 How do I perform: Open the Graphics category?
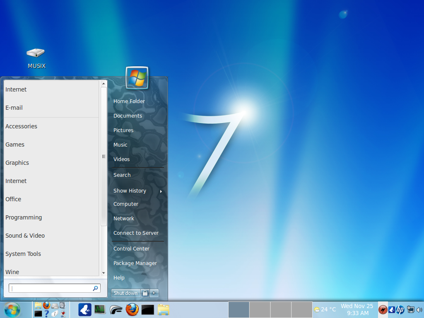tap(51, 162)
